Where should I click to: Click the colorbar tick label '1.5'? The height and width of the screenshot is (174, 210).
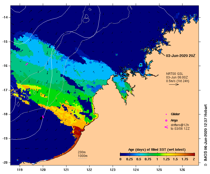(x=175, y=159)
